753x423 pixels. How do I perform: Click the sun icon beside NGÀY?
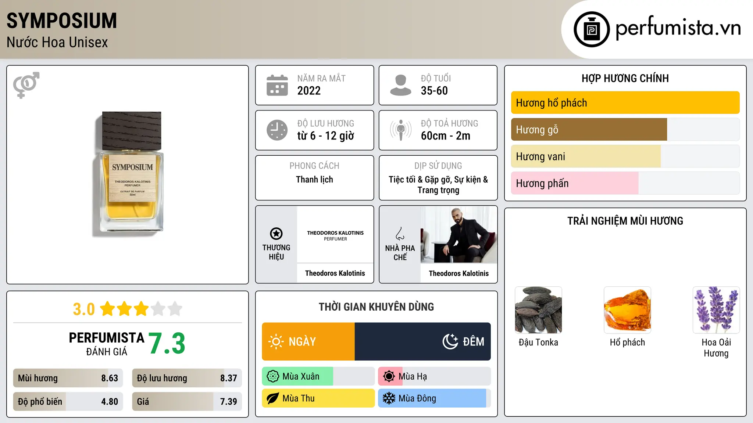click(276, 341)
